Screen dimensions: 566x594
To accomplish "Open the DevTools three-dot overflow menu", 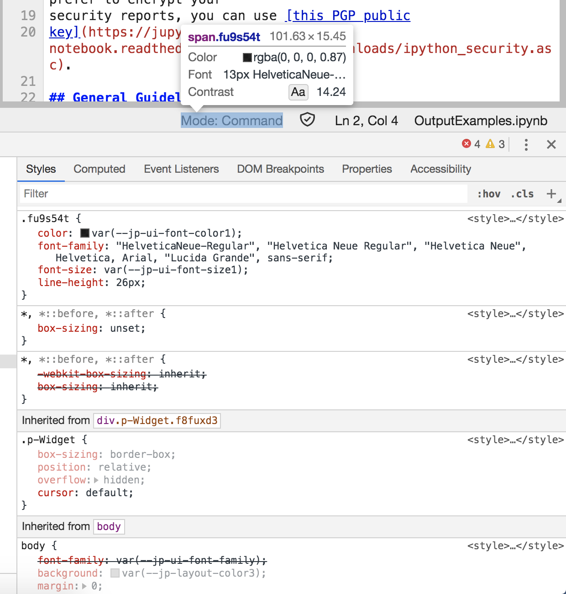I will pyautogui.click(x=526, y=144).
